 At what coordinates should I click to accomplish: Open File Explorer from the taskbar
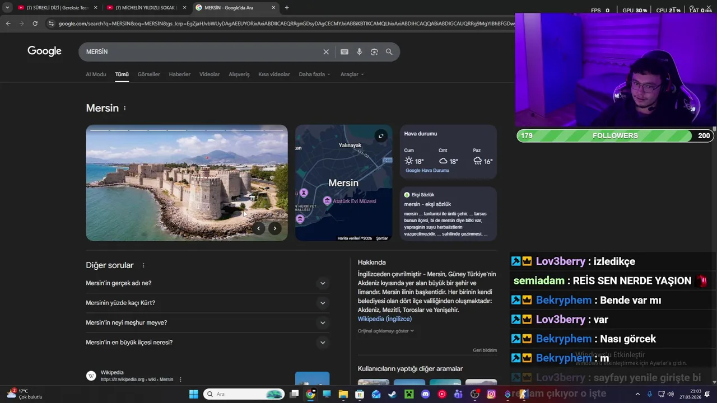coord(343,394)
